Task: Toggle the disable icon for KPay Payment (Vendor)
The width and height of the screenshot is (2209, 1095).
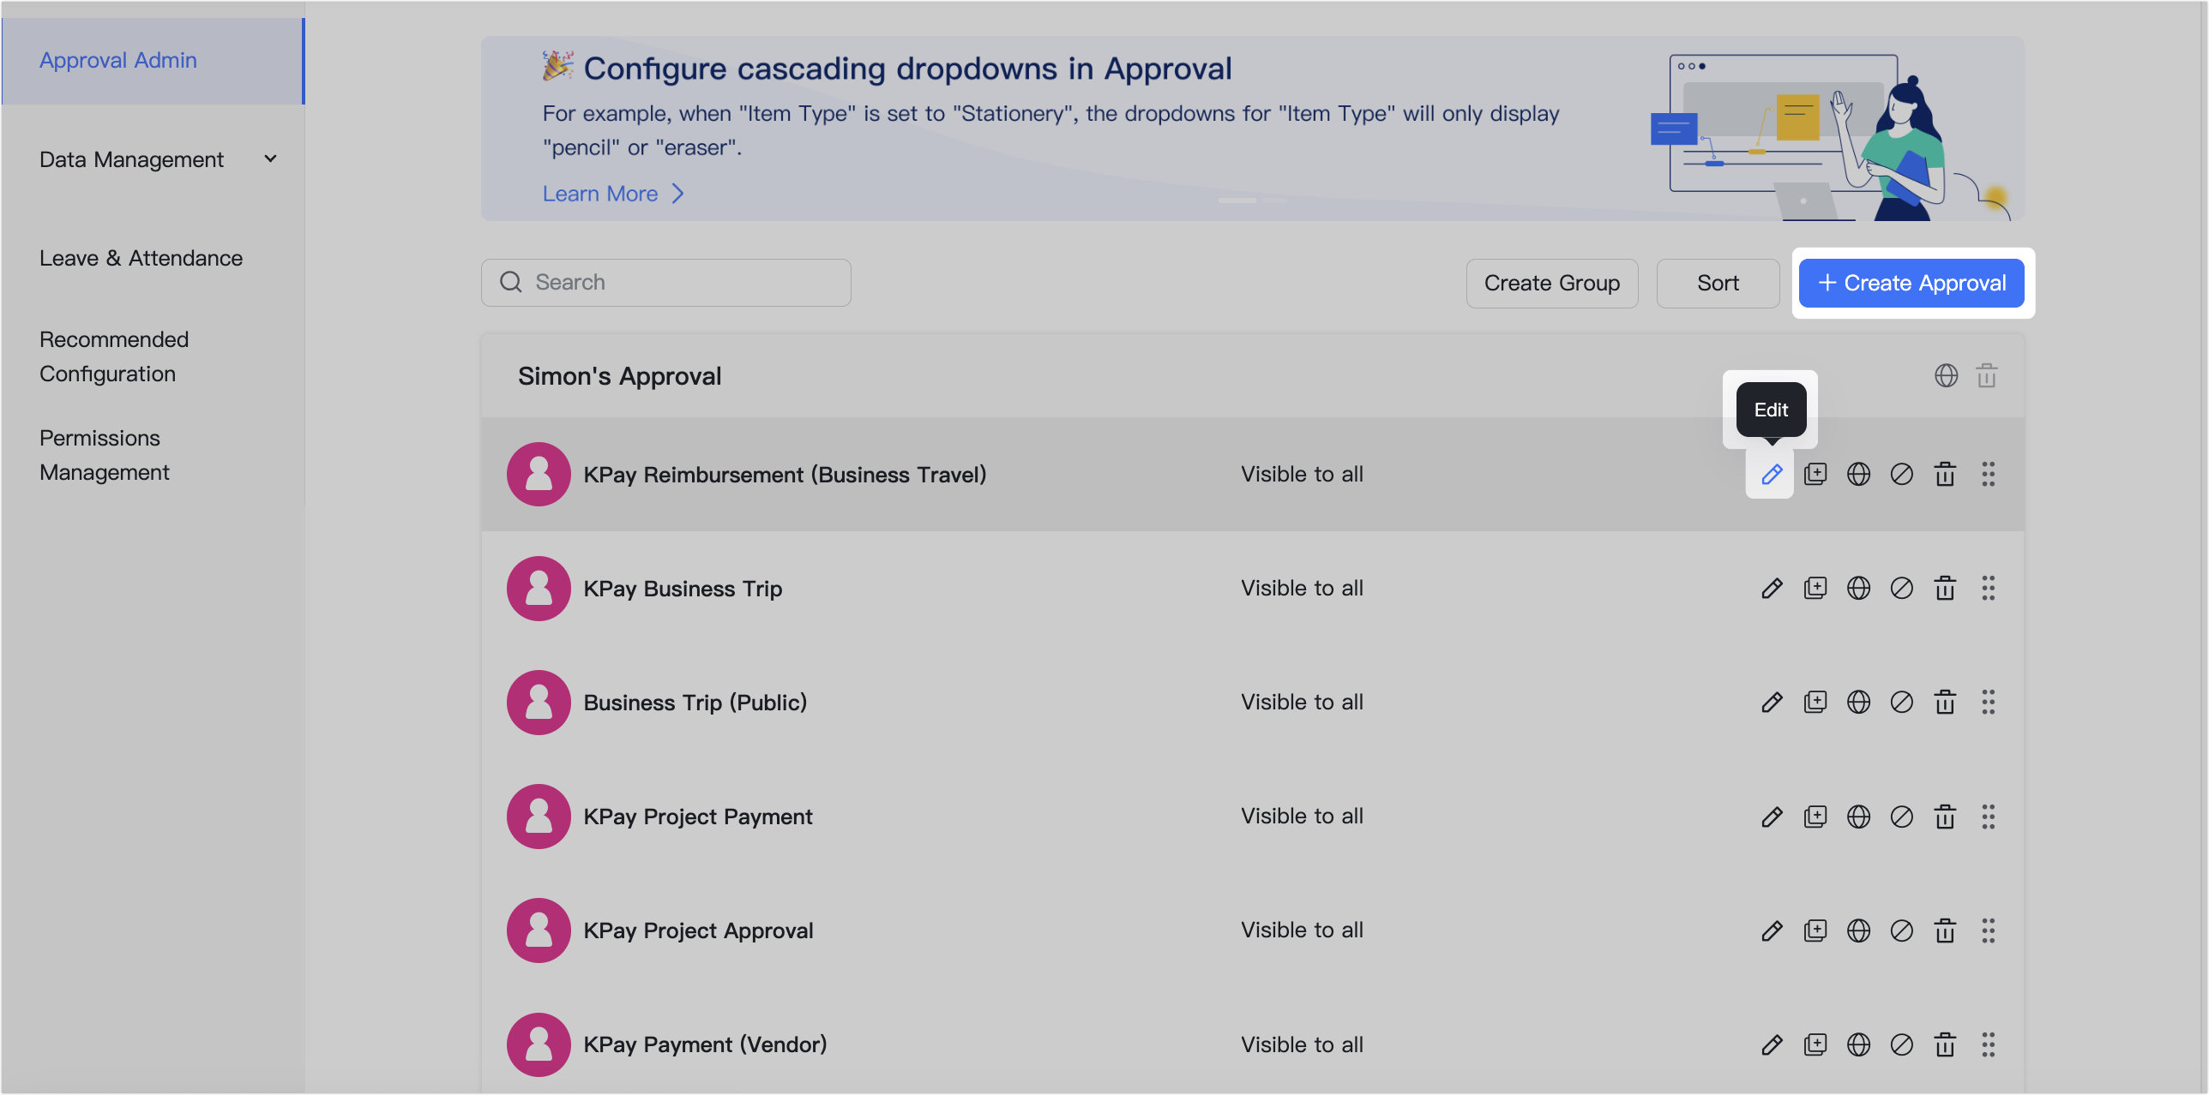Action: tap(1902, 1044)
